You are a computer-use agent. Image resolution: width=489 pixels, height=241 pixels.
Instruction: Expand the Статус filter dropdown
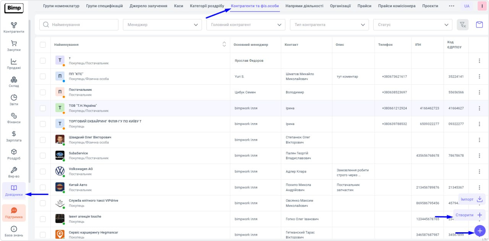click(412, 25)
